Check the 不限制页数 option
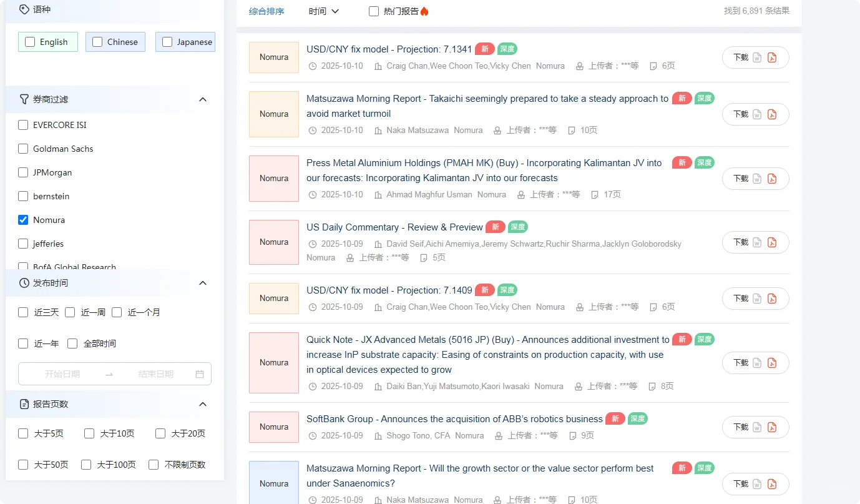 pyautogui.click(x=154, y=465)
